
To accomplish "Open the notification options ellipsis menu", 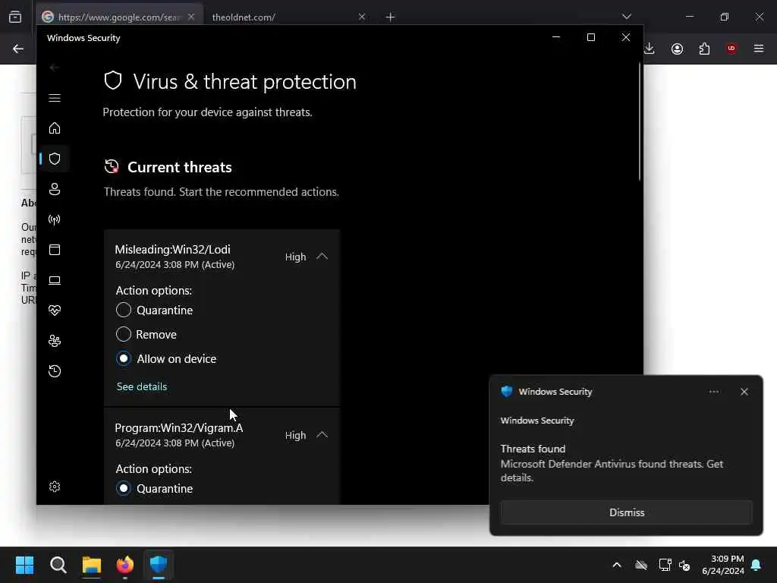I will coord(713,392).
